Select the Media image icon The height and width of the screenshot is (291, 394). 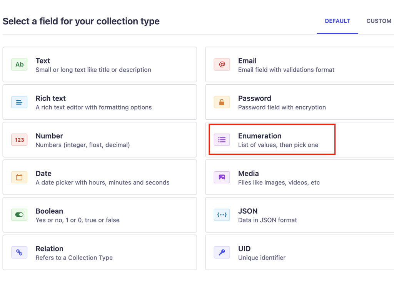(222, 177)
